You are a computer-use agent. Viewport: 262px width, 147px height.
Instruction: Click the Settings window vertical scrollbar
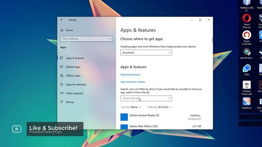tap(212, 40)
